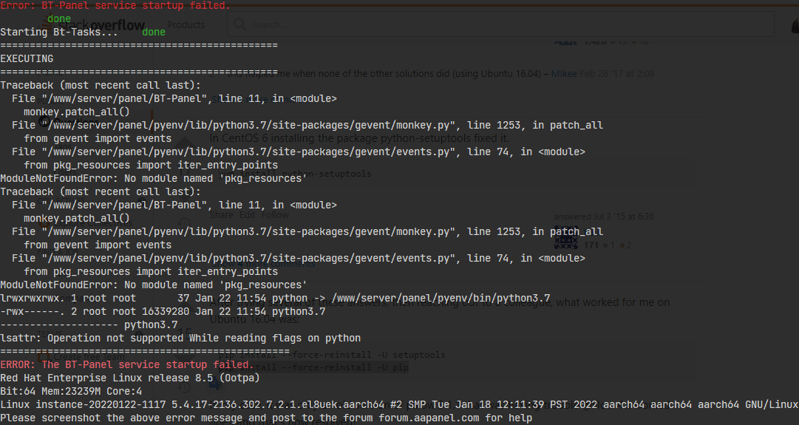Click the 'answered Jul 3 '15' timestamp
Image resolution: width=799 pixels, height=425 pixels.
coord(594,217)
